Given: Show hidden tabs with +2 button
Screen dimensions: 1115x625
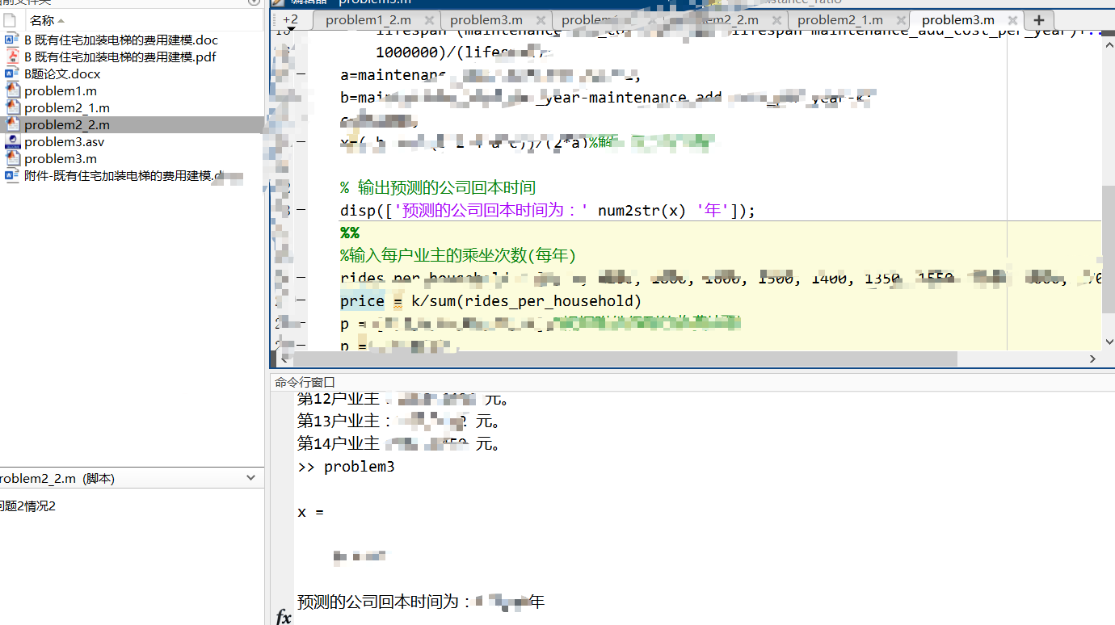Looking at the screenshot, I should point(290,20).
